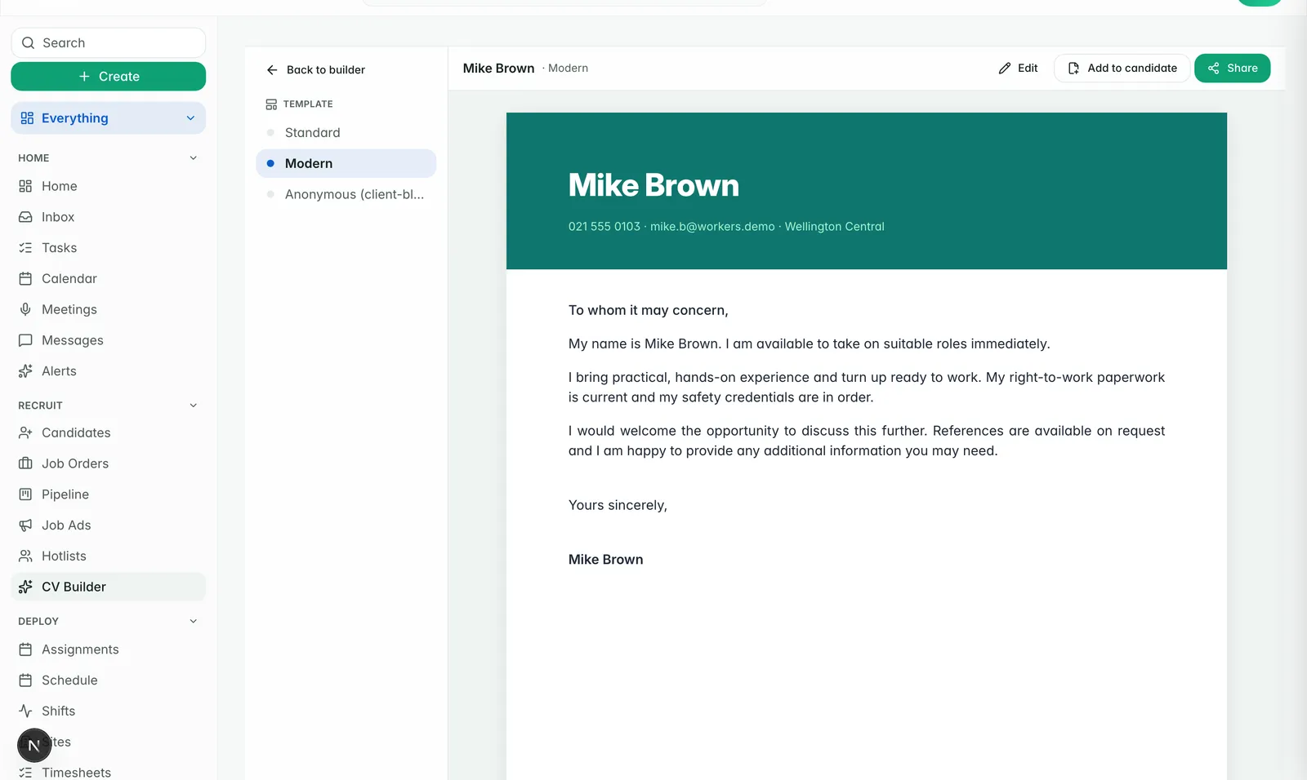Open Hotlists from sidebar
The height and width of the screenshot is (780, 1307).
click(x=109, y=556)
